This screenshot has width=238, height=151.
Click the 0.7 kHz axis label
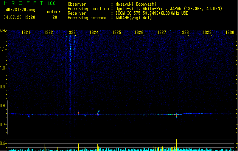[3, 125]
